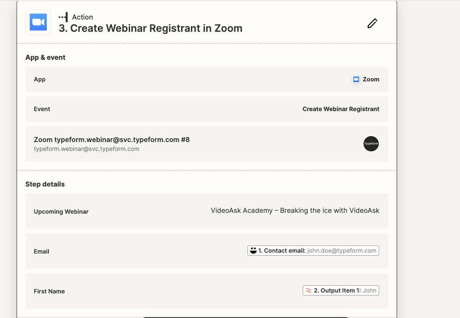Click the action step path icon
The width and height of the screenshot is (460, 318).
click(x=63, y=17)
